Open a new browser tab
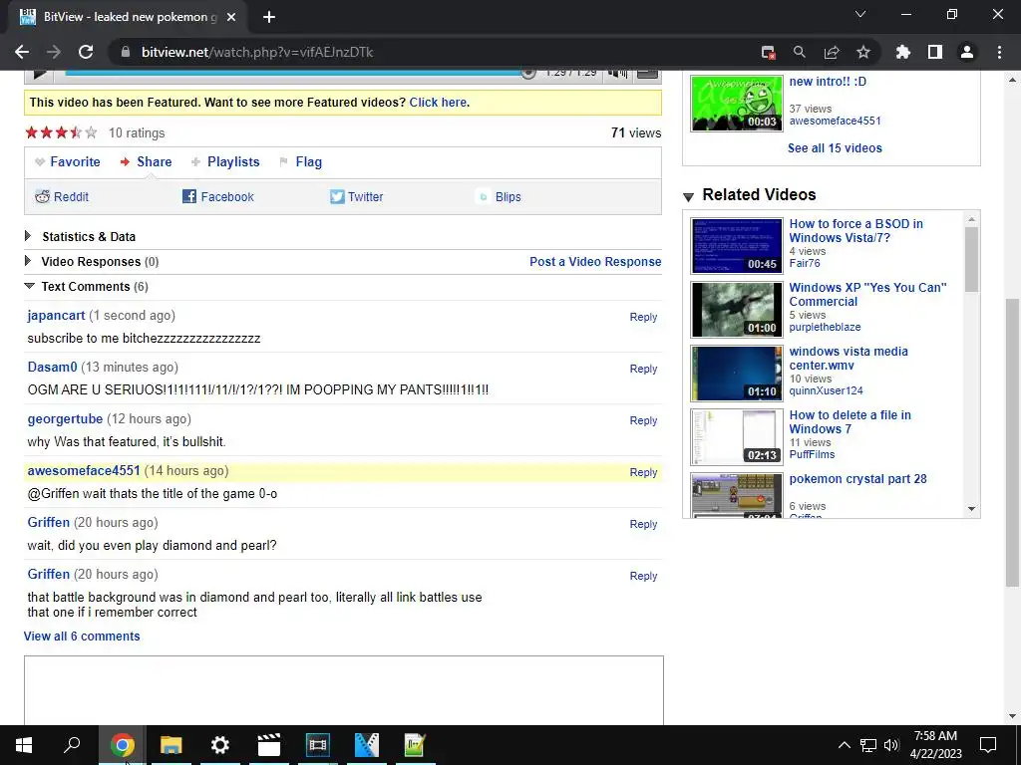 pyautogui.click(x=269, y=17)
